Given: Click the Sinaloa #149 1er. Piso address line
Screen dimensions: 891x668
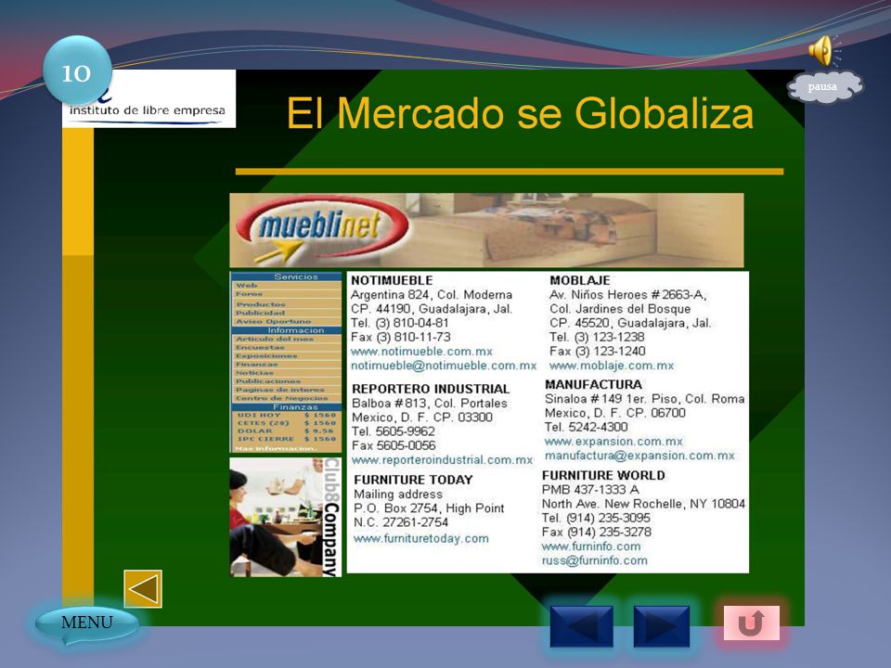Looking at the screenshot, I should pos(644,399).
